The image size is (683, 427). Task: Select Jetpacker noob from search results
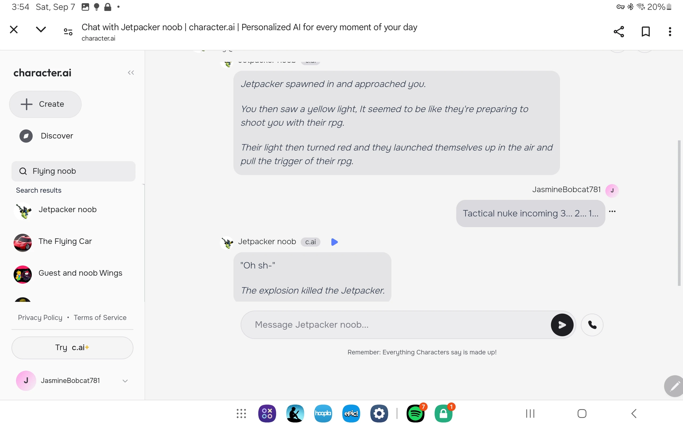[67, 210]
